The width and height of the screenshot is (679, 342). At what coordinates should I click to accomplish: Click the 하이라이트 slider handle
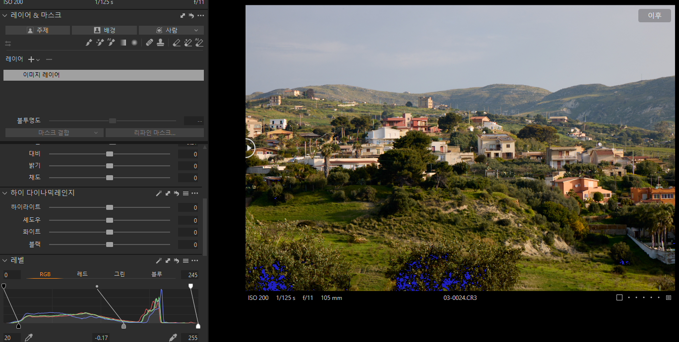click(110, 207)
